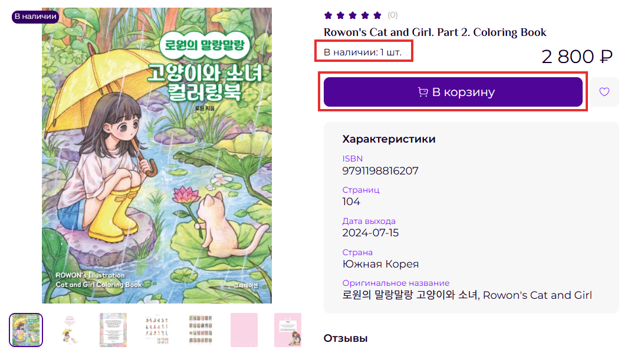Open the "(0)" reviews count link
This screenshot has height=353, width=631.
coord(393,14)
